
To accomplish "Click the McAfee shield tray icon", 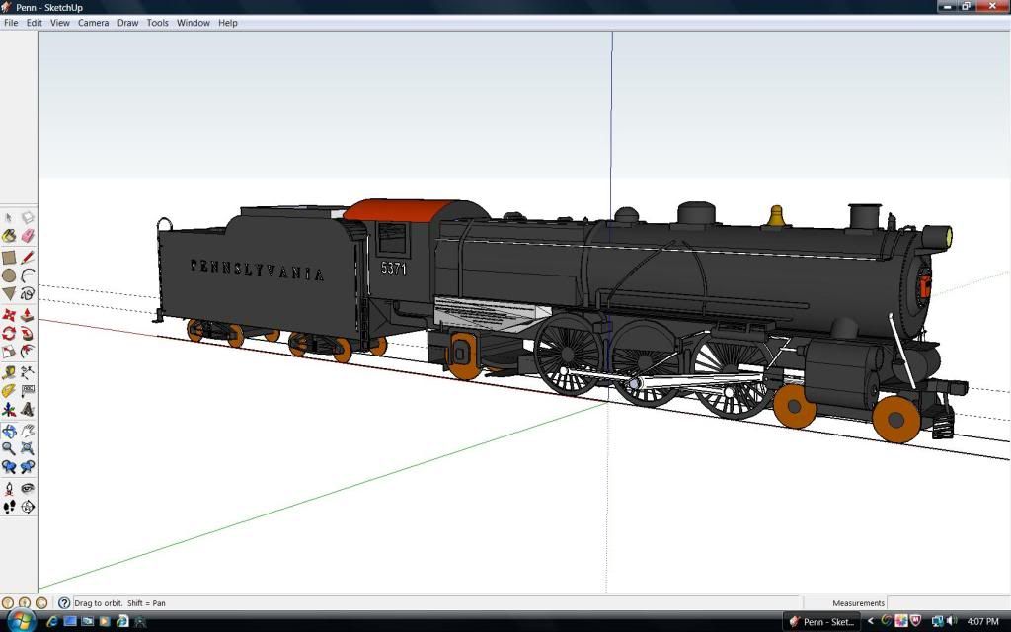I will coord(914,622).
